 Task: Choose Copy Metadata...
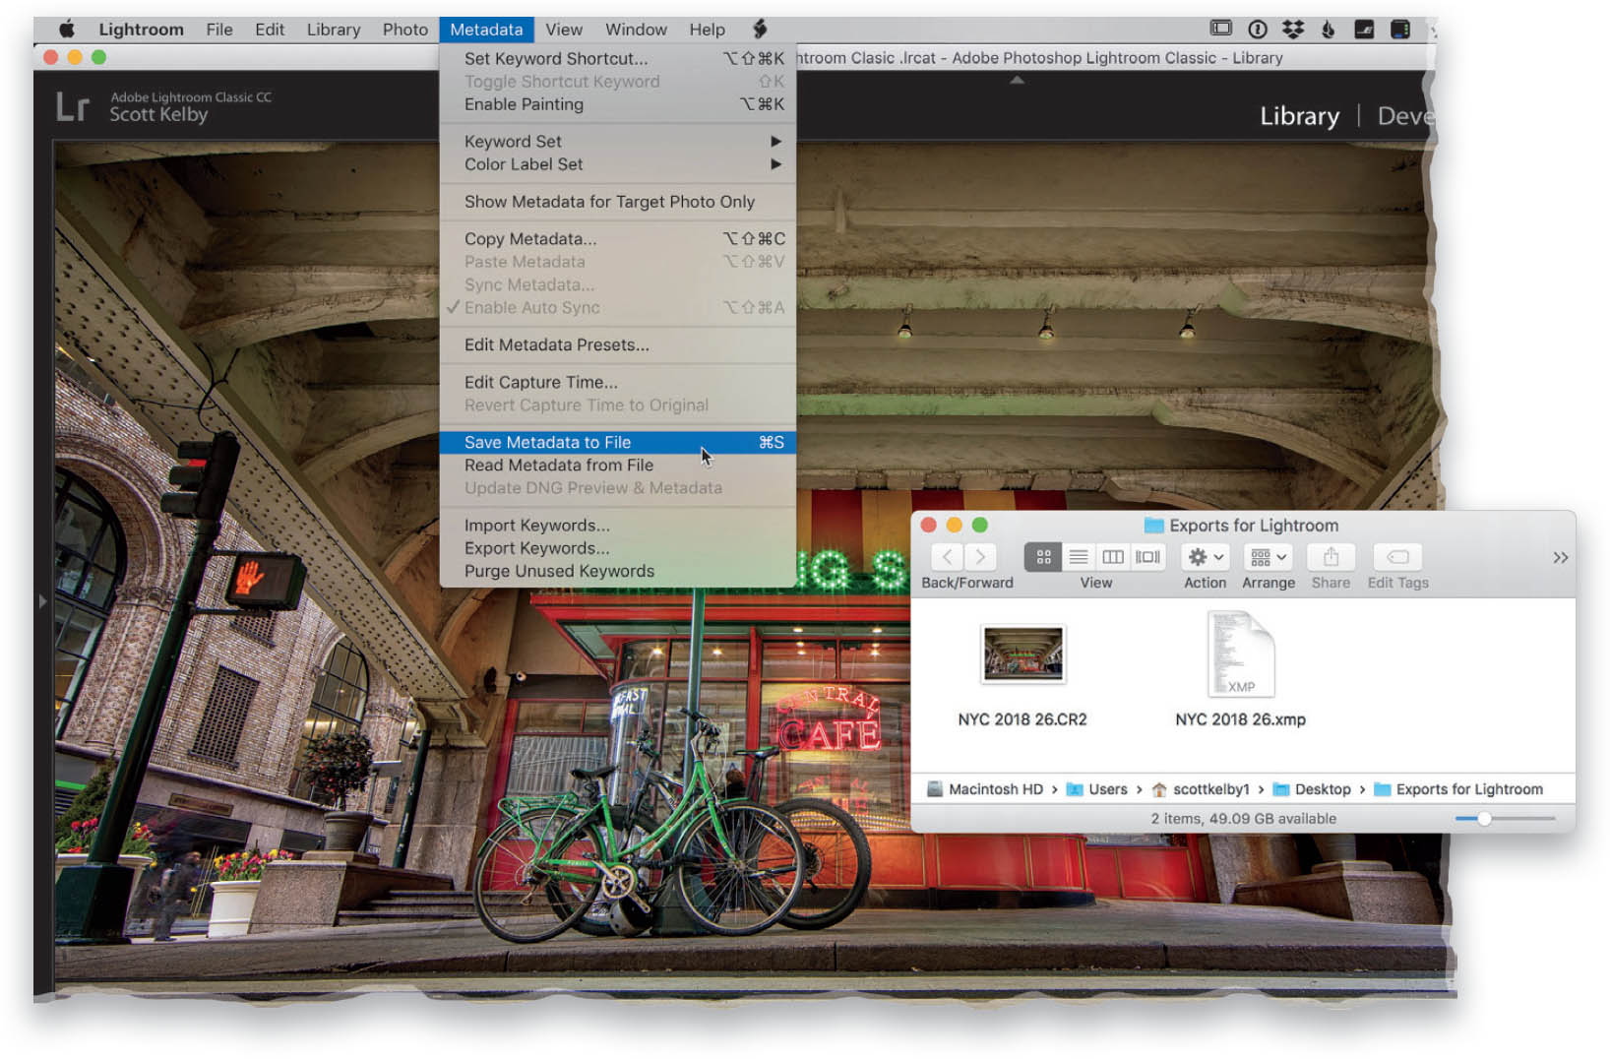point(618,239)
